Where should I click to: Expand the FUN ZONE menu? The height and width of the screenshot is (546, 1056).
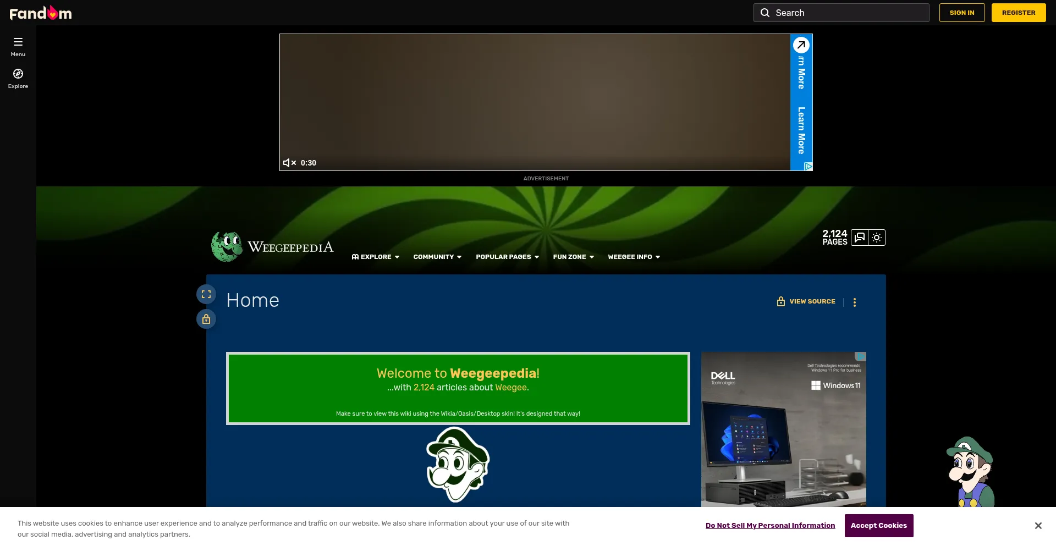click(x=573, y=257)
